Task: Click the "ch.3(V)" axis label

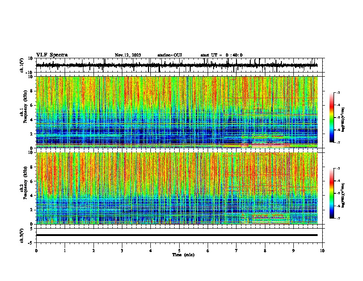Action: pos(22,236)
